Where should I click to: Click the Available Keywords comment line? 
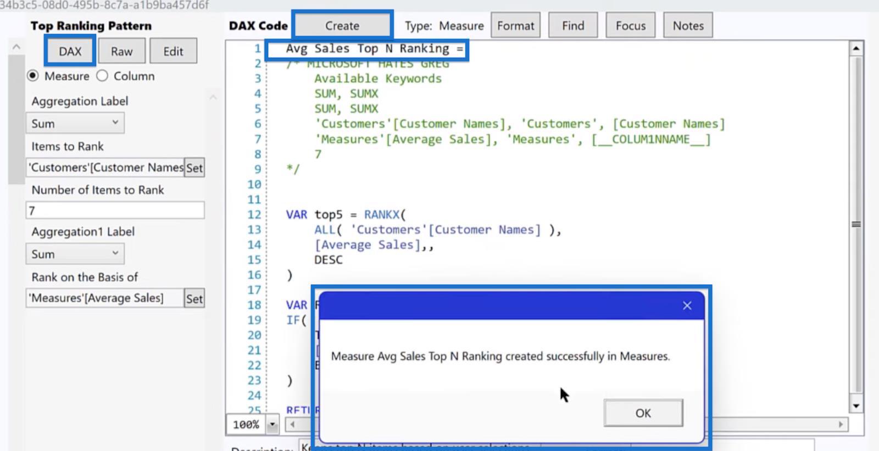pos(378,79)
